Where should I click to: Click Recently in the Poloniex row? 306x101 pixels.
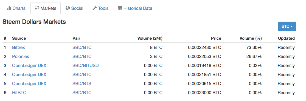coord(286,57)
